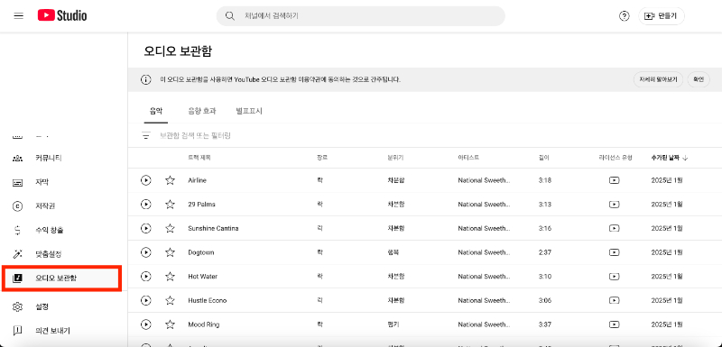Star the Dogtown track
The width and height of the screenshot is (722, 347).
(170, 252)
